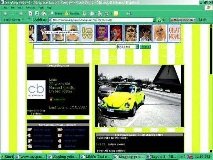The height and width of the screenshot is (160, 213).
Task: Open the View menu
Action: (x=20, y=8)
